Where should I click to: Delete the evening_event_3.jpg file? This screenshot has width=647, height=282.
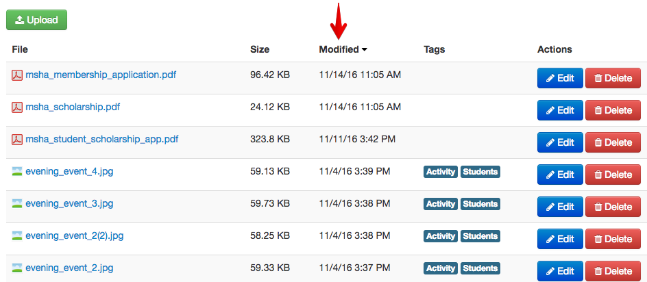pyautogui.click(x=613, y=207)
